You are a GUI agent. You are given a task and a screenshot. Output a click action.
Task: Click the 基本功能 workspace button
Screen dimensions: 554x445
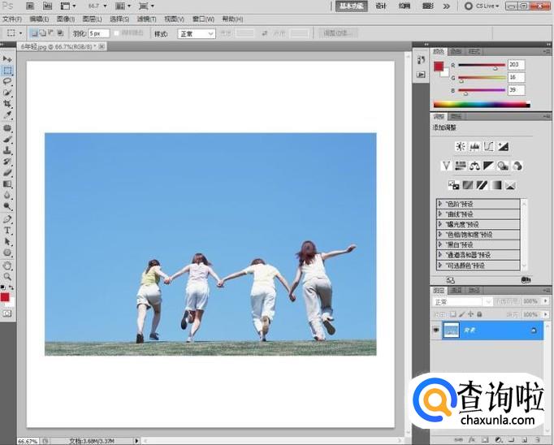pos(351,6)
